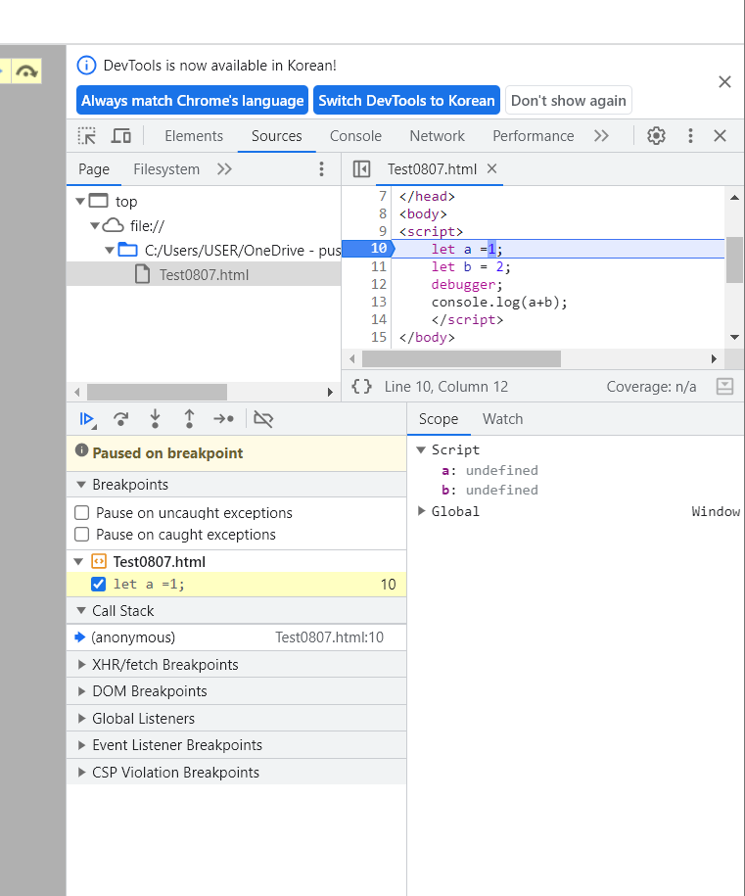The image size is (745, 896).
Task: Click the coverage drawer icon
Action: (724, 387)
